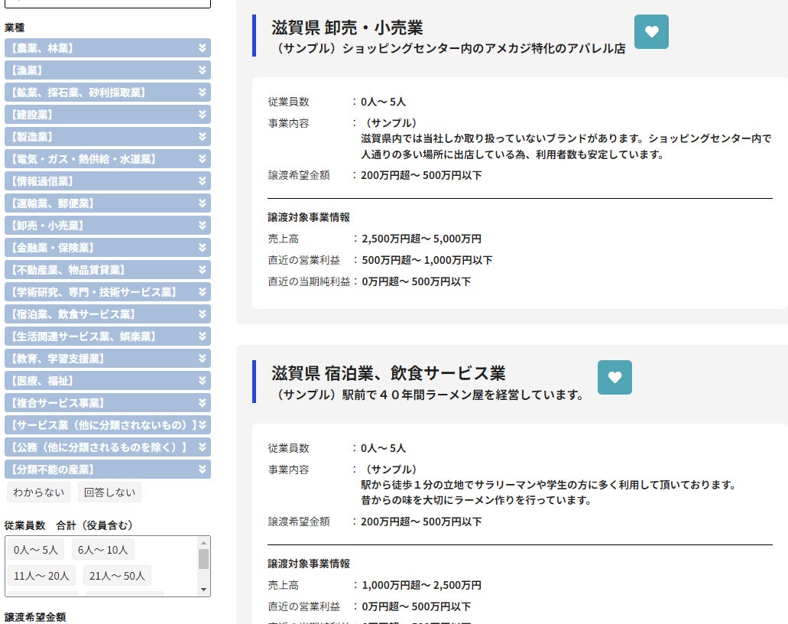Expand the 【医療、福祉】 category
The height and width of the screenshot is (624, 788).
click(x=108, y=381)
